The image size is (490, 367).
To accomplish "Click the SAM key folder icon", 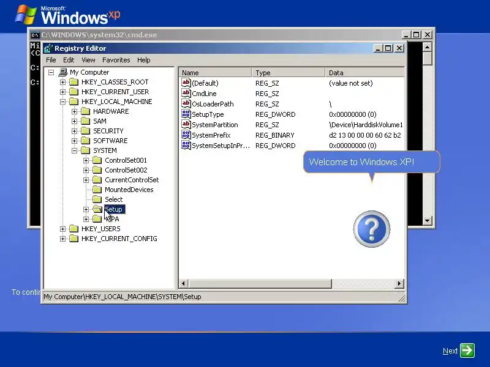I will point(85,121).
